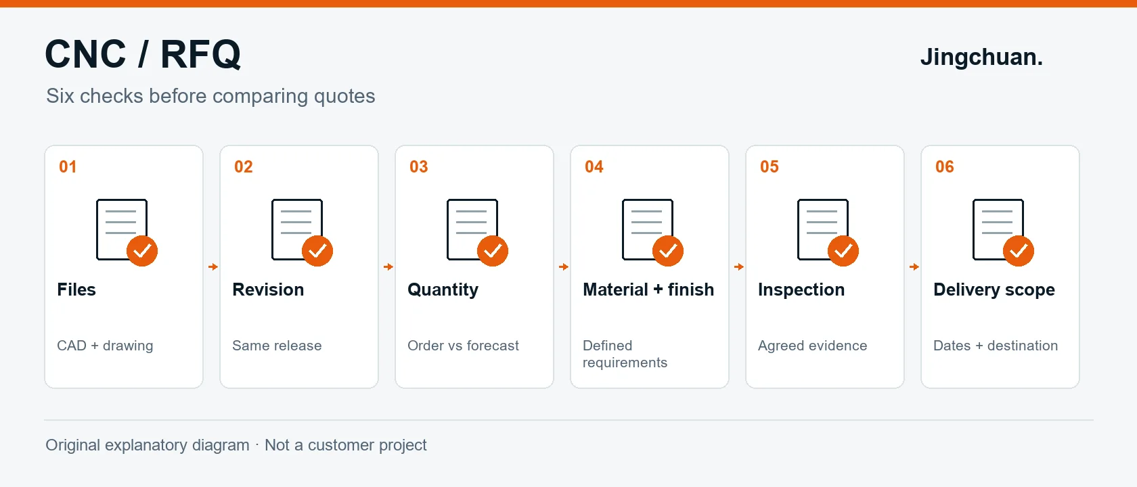1137x487 pixels.
Task: Click the 'Agreed evidence' description
Action: pyautogui.click(x=812, y=346)
